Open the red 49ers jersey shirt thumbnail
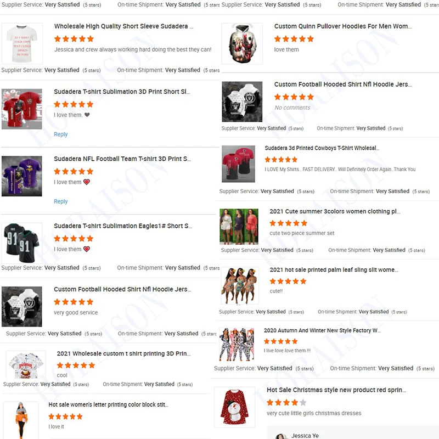The image size is (439, 439). tap(22, 109)
